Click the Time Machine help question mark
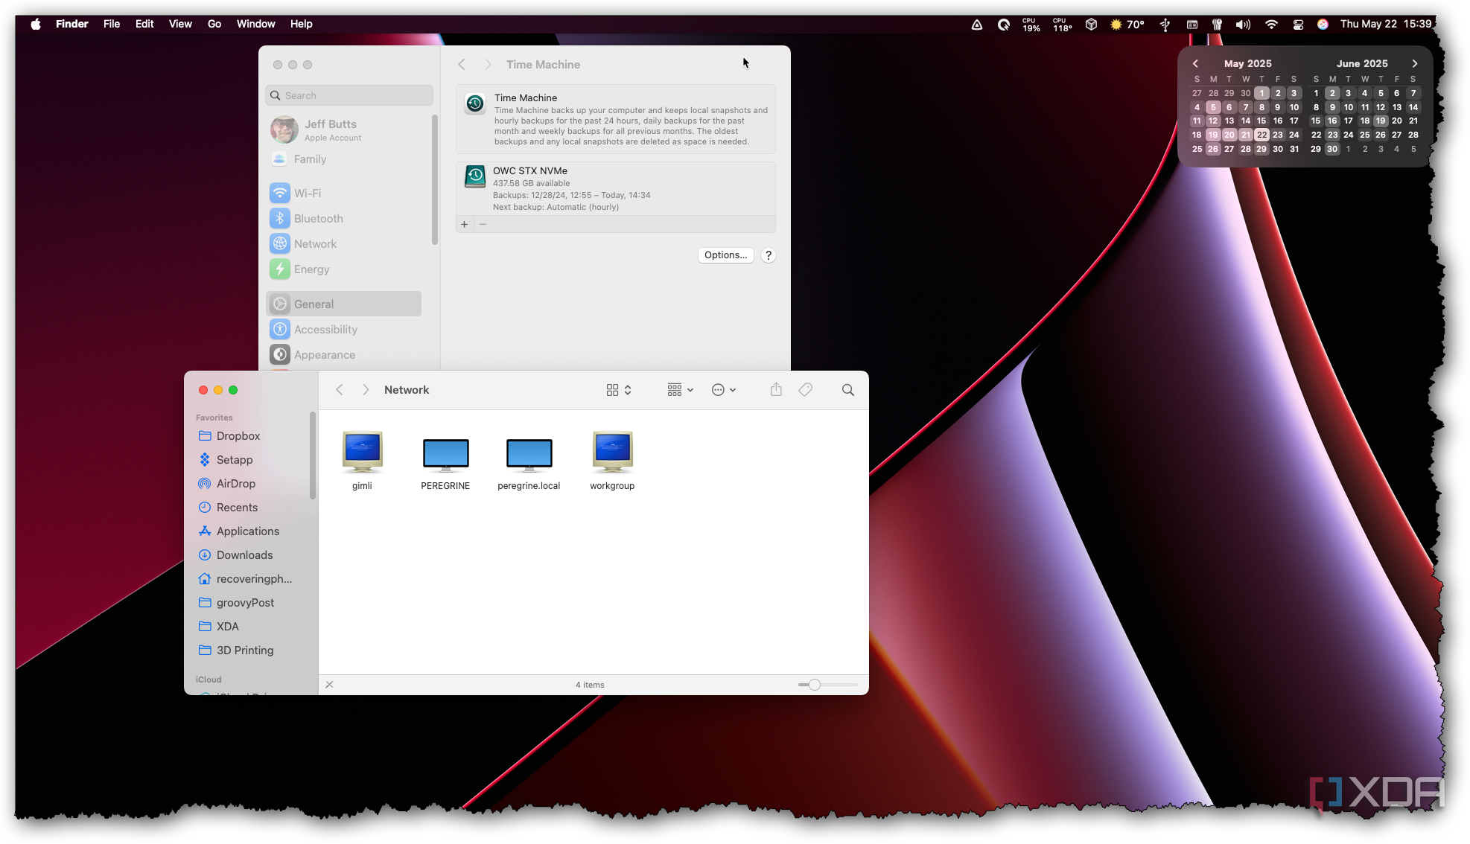1470x844 pixels. (769, 255)
